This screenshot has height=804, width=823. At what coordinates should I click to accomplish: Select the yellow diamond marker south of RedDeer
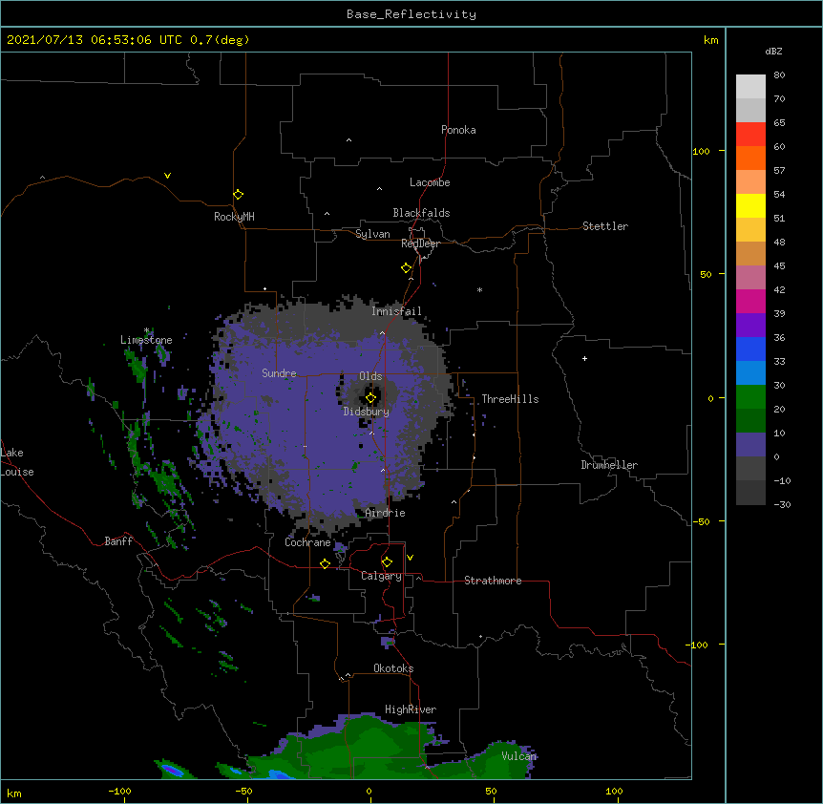(x=406, y=268)
